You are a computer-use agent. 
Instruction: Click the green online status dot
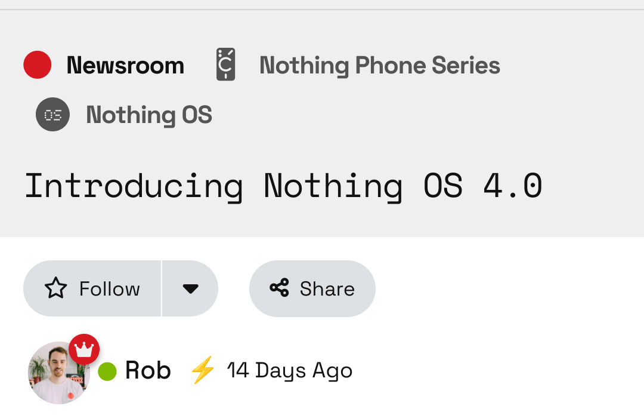coord(107,371)
